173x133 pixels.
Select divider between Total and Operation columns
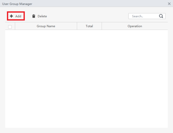(x=102, y=26)
